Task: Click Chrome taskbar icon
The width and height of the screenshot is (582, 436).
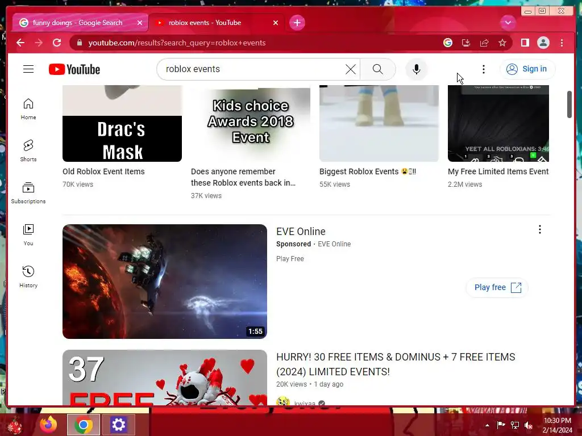Action: point(83,425)
